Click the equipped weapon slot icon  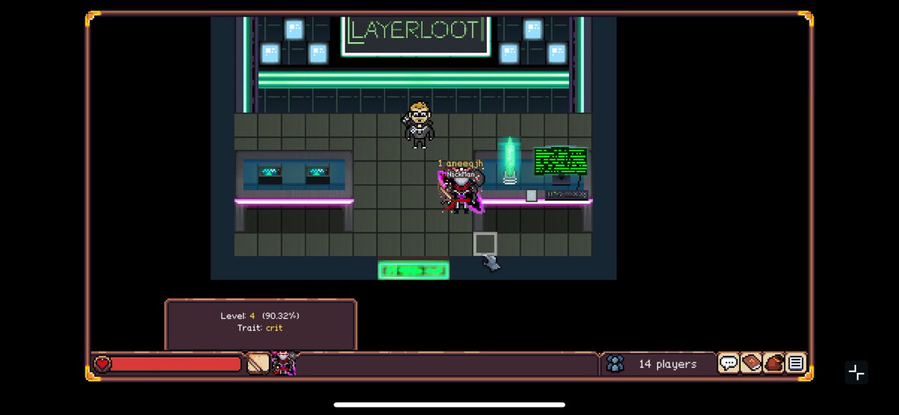pyautogui.click(x=258, y=363)
